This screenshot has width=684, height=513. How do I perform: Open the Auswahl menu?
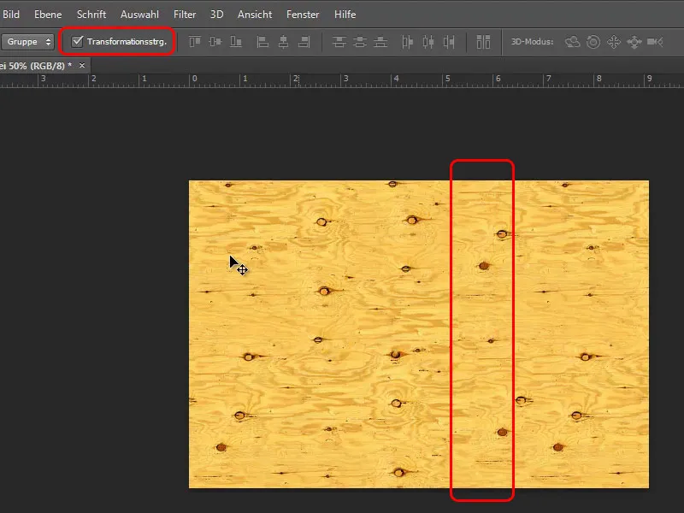(139, 15)
